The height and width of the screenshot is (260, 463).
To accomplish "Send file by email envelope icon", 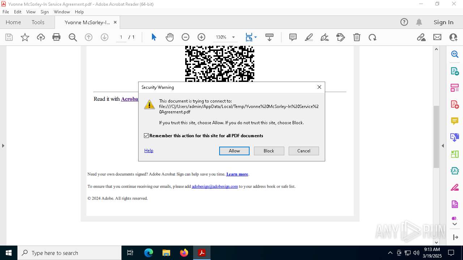I will click(437, 37).
